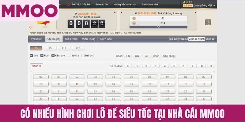The image size is (245, 122).
Task: Select number 33 in grid
Action: (95, 99)
